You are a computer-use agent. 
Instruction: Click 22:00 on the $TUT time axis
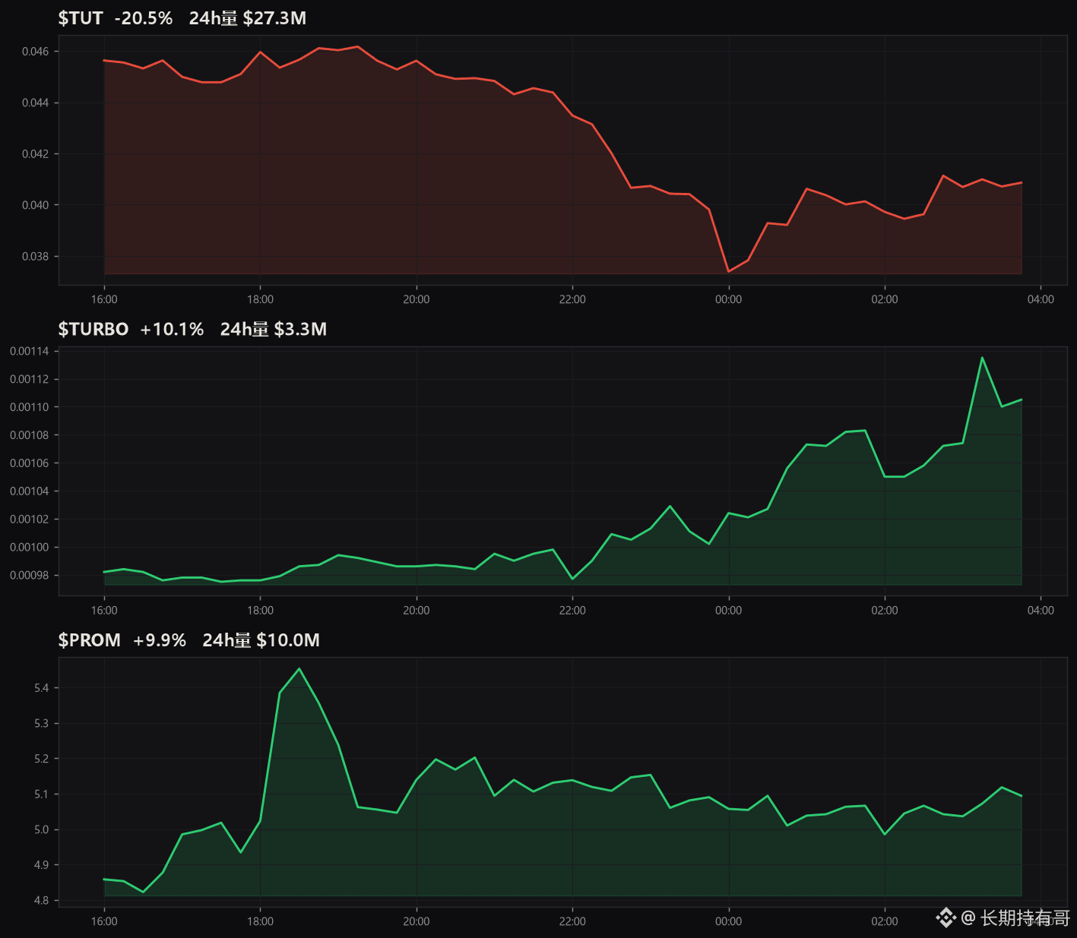tap(572, 299)
